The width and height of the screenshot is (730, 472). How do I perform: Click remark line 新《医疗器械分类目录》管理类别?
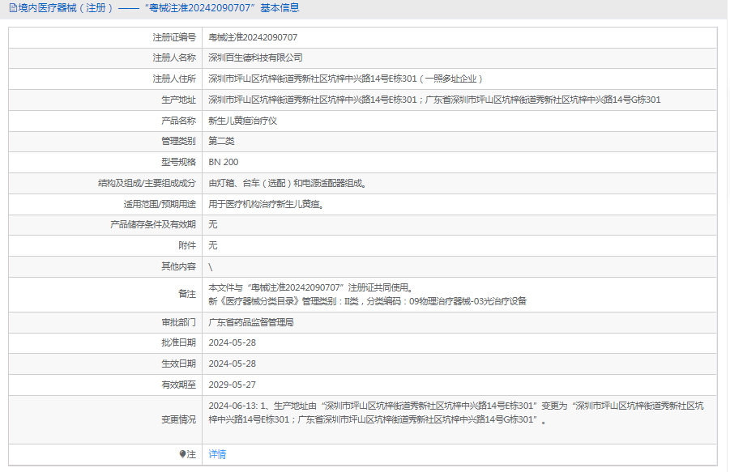click(367, 301)
